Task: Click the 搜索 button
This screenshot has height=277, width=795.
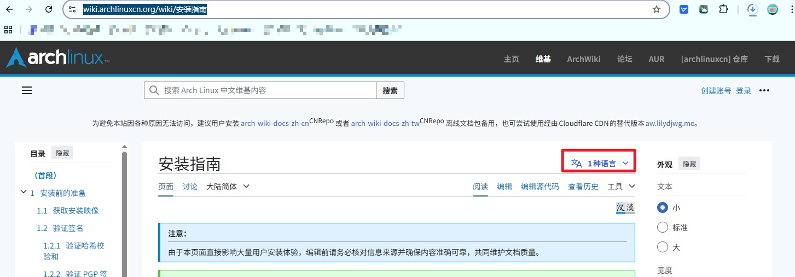Action: point(390,90)
